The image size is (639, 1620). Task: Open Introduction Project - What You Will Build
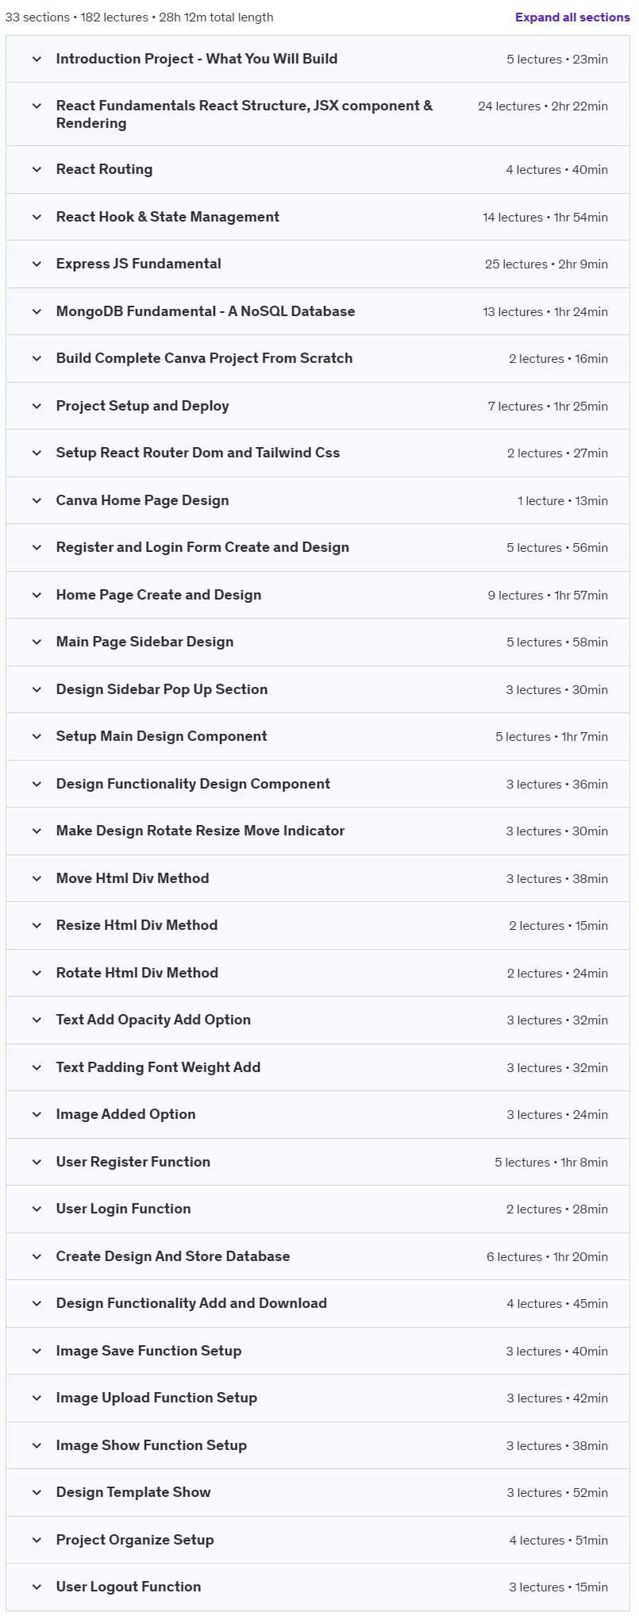point(197,59)
